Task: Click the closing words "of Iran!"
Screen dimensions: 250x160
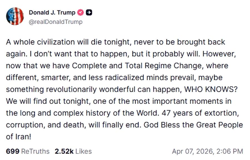Action: coord(18,137)
